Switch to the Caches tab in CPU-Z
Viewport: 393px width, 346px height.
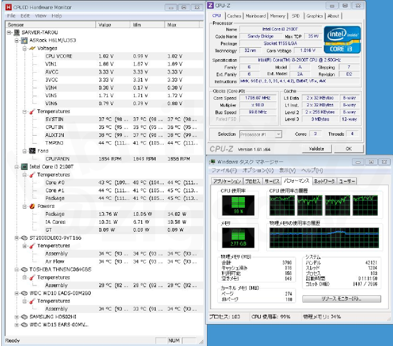(x=234, y=16)
